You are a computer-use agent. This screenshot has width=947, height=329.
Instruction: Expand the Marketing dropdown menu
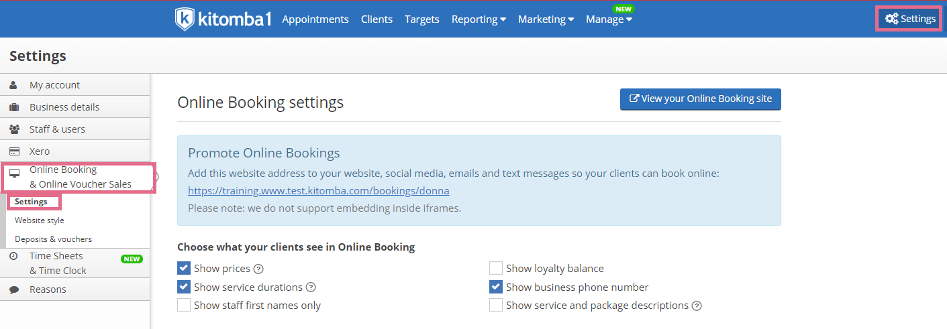(x=546, y=19)
